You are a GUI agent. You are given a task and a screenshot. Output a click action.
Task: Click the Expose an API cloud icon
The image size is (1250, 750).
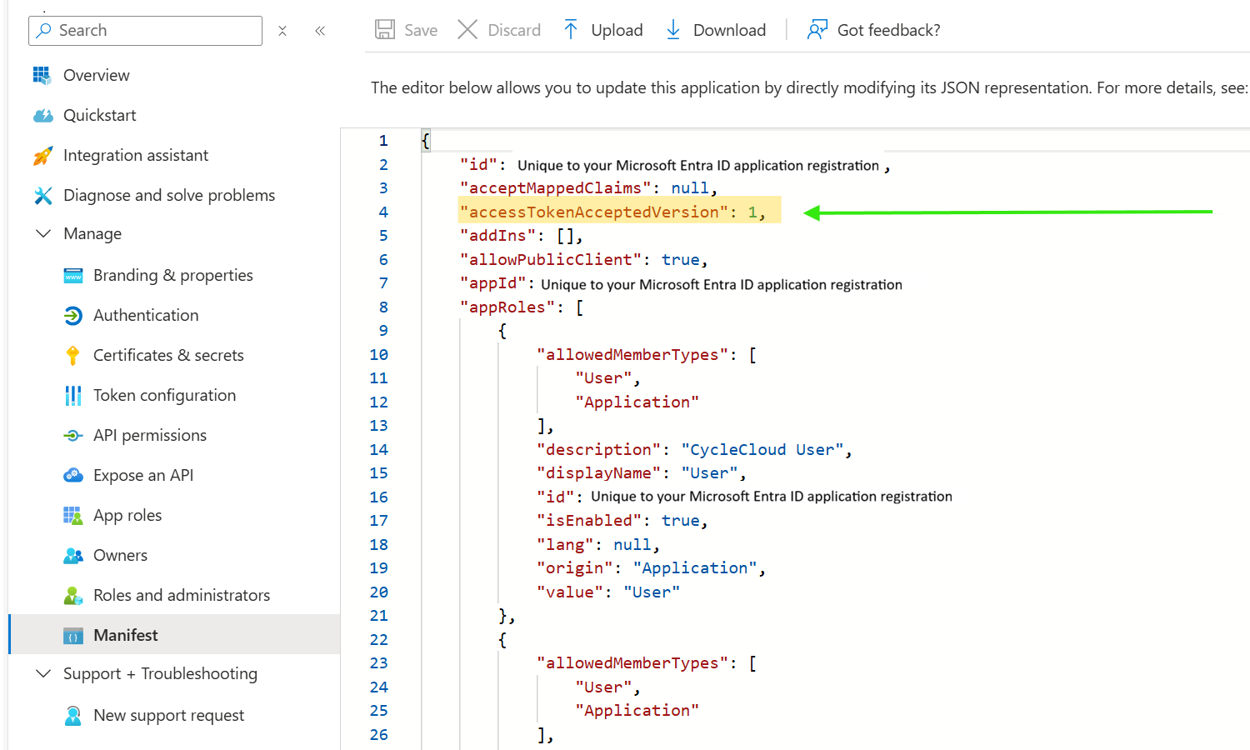[73, 475]
